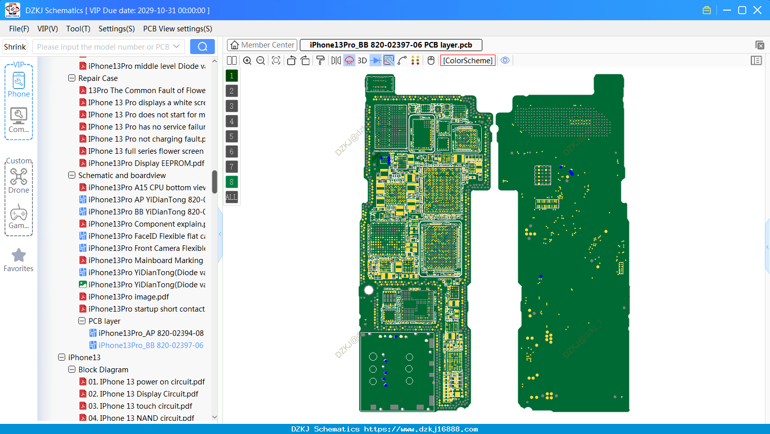Select the Phone category icon

click(19, 84)
